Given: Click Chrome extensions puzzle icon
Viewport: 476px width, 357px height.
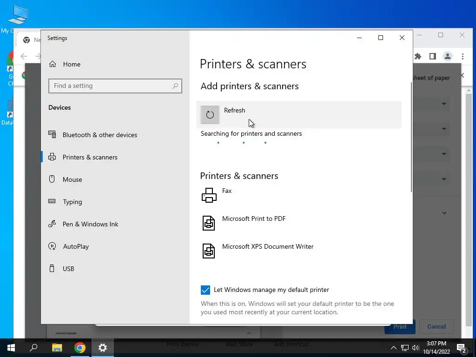Looking at the screenshot, I should coord(418,56).
